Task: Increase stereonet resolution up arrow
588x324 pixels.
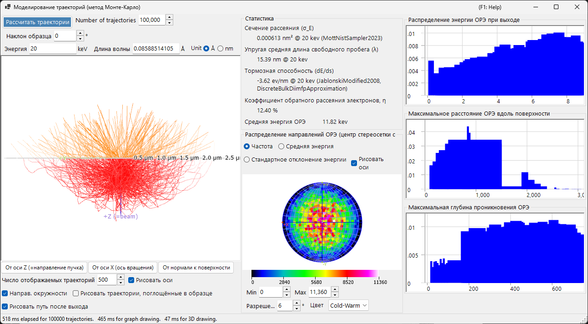Action: coord(297,303)
